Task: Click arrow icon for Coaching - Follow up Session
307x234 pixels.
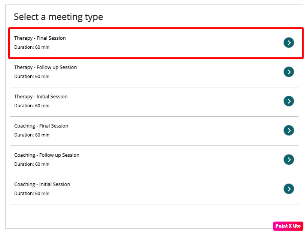Action: point(289,159)
